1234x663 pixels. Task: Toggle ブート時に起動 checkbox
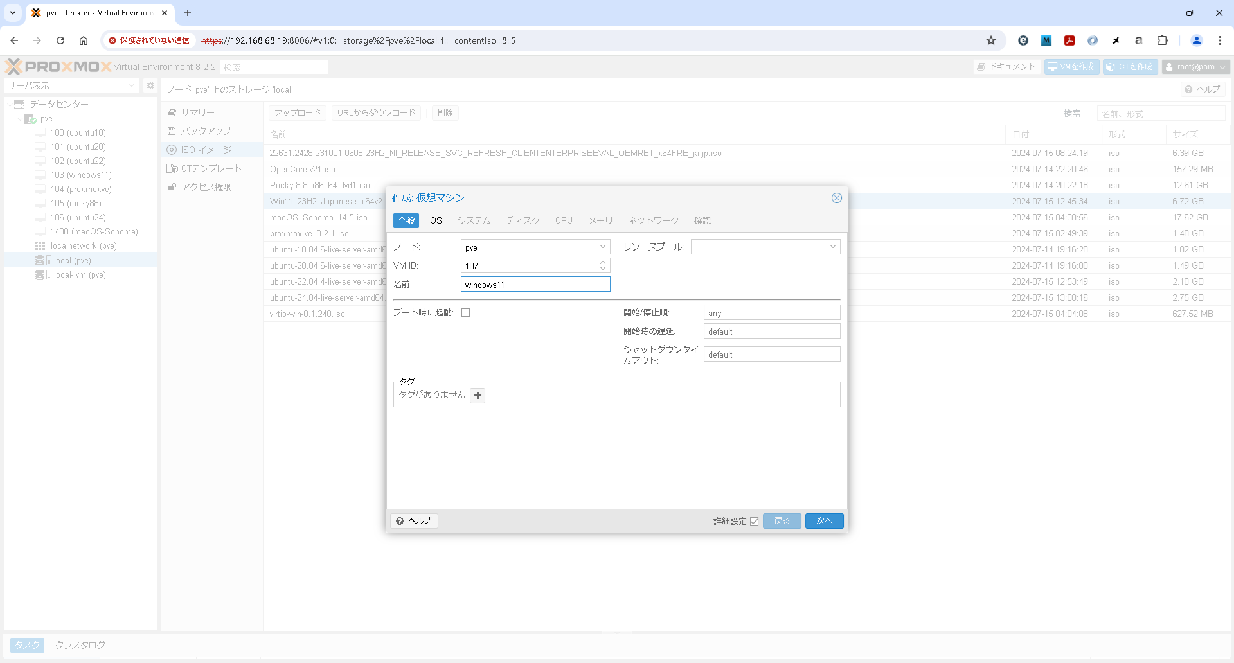click(466, 313)
